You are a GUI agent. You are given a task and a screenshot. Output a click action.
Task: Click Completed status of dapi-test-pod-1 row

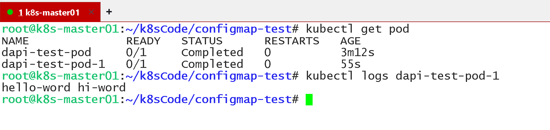pos(212,64)
